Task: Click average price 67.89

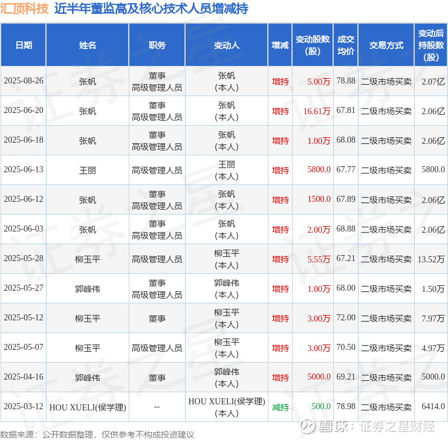Action: [346, 199]
